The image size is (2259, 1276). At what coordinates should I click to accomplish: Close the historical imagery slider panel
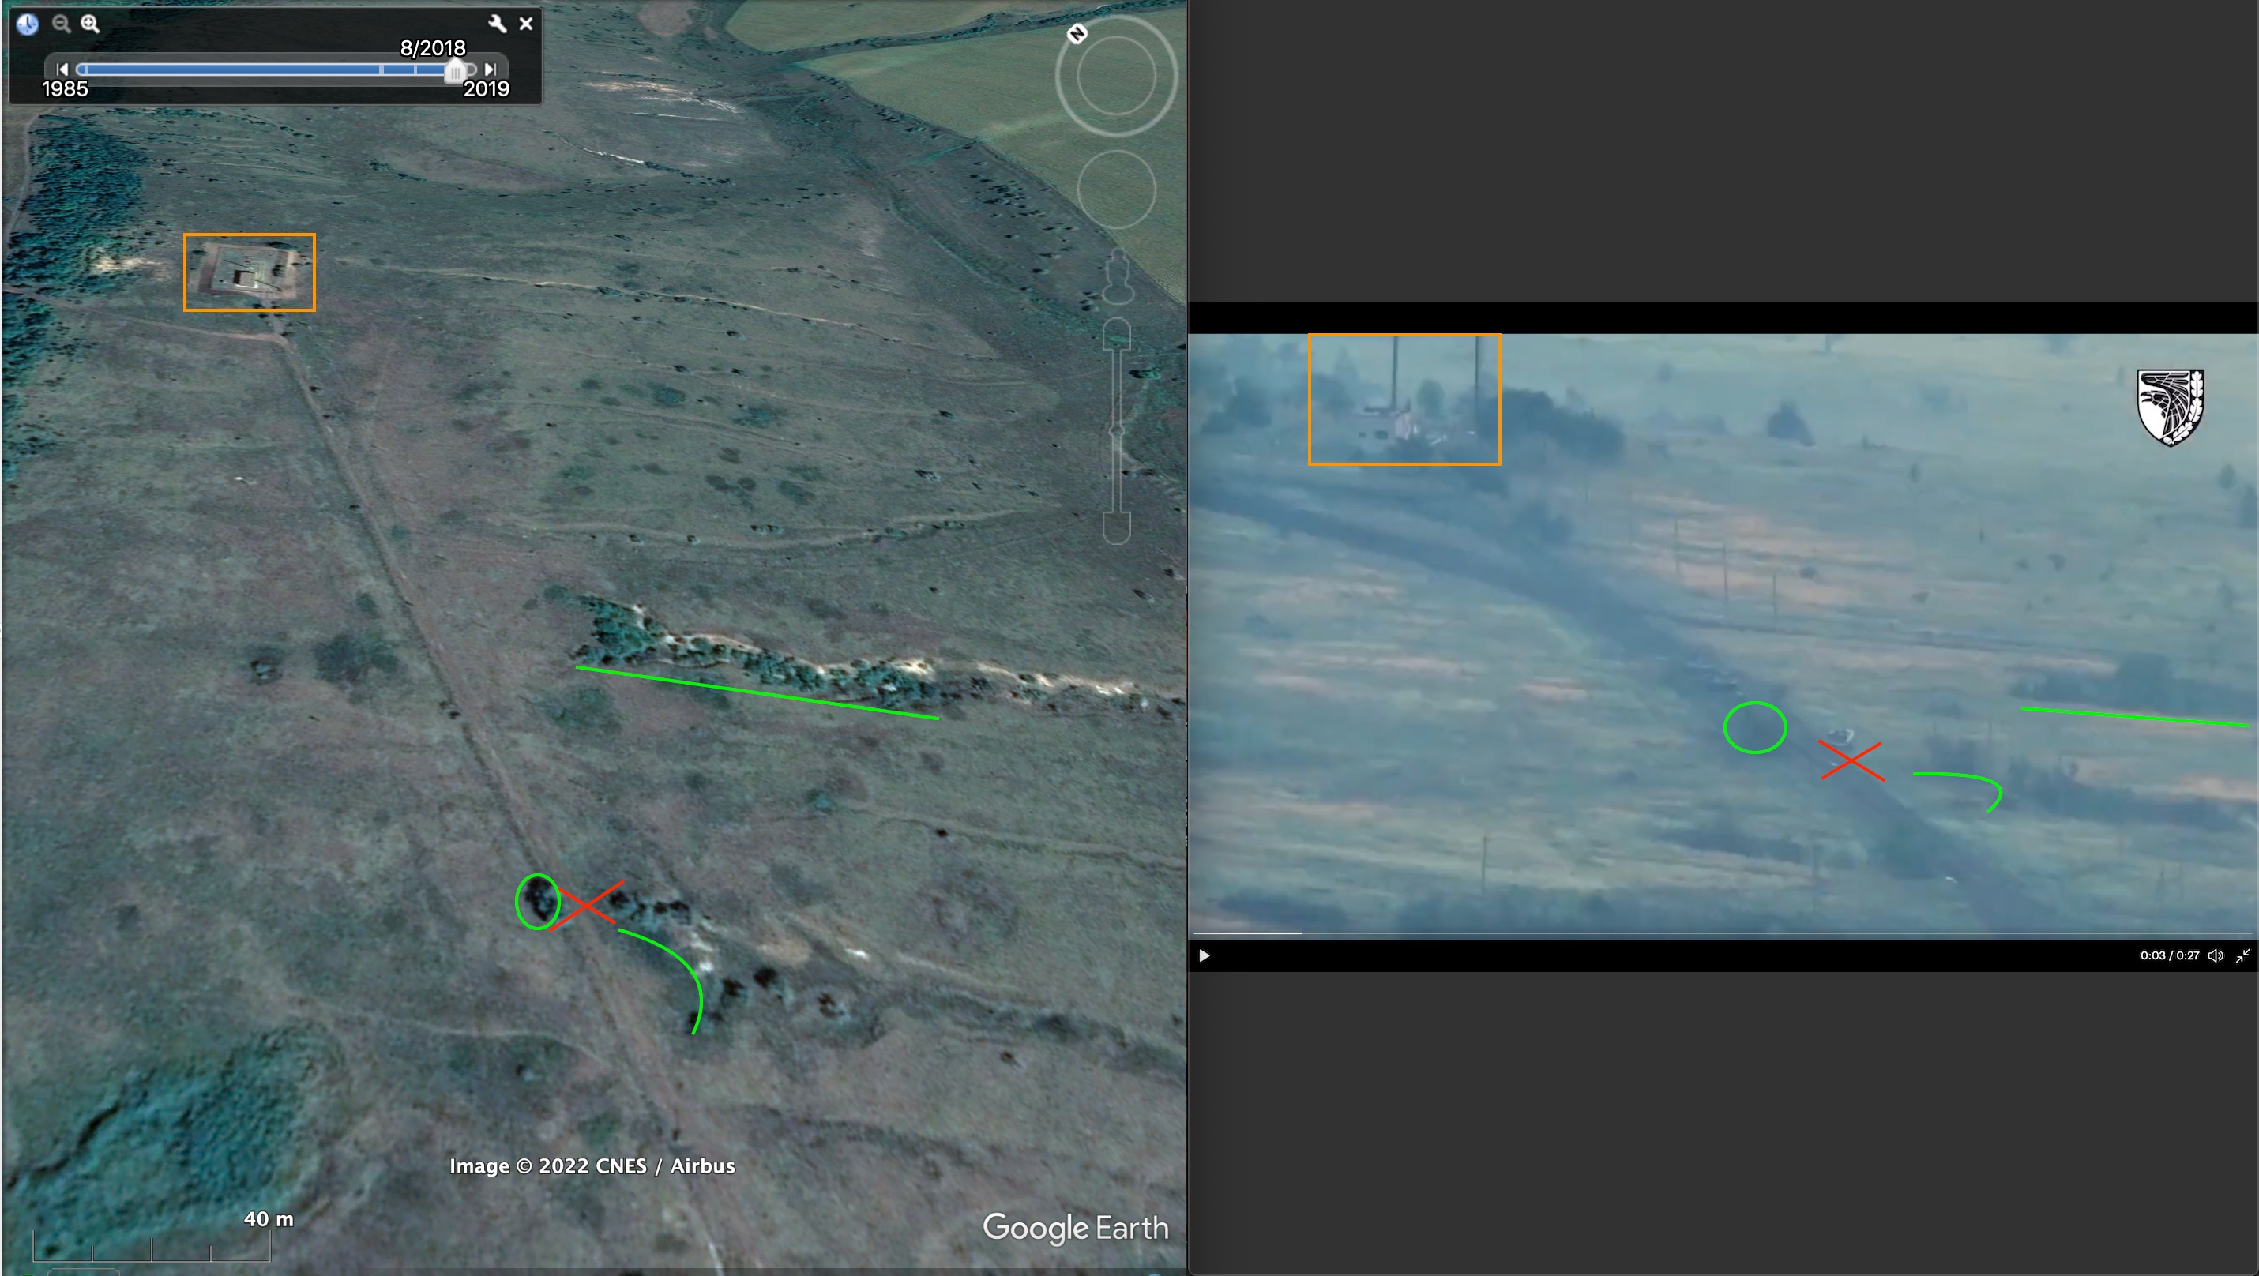526,24
